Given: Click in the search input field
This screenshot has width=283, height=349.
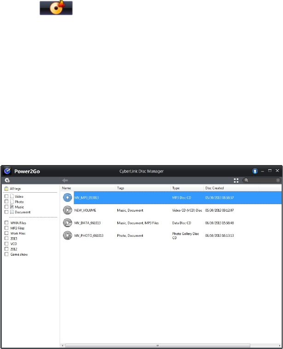Looking at the screenshot, I should (262, 180).
